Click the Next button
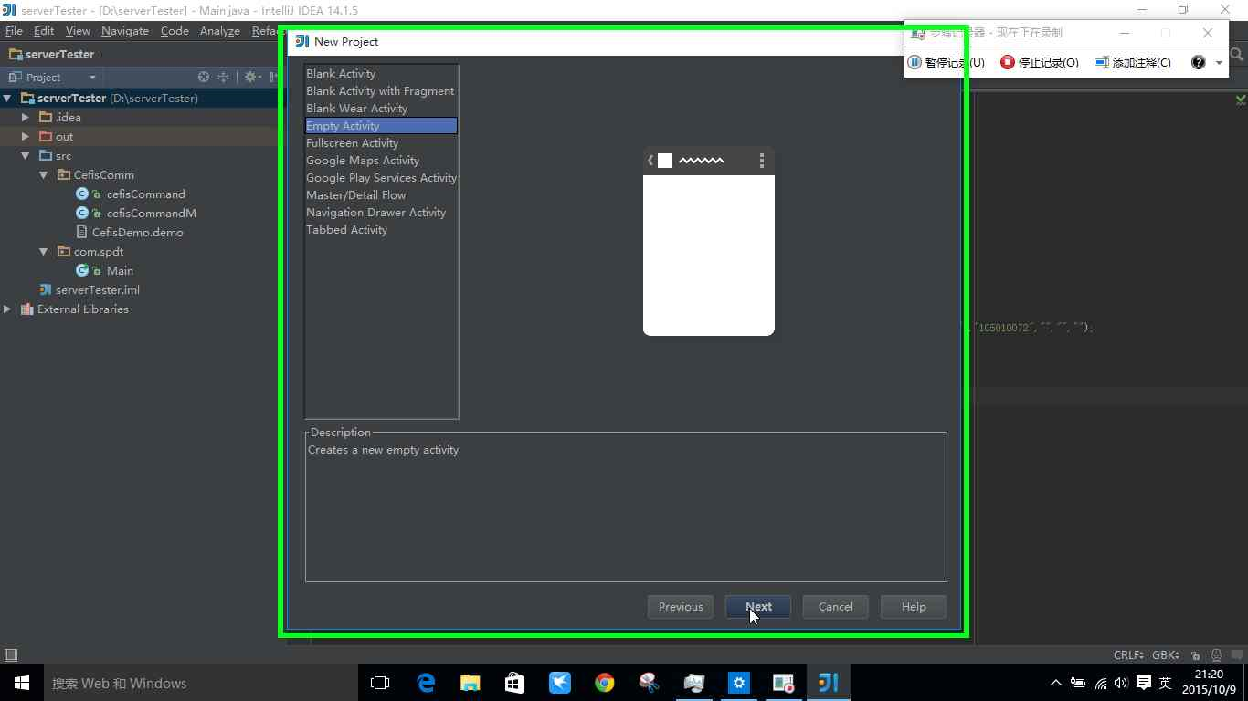This screenshot has height=701, width=1248. point(758,607)
